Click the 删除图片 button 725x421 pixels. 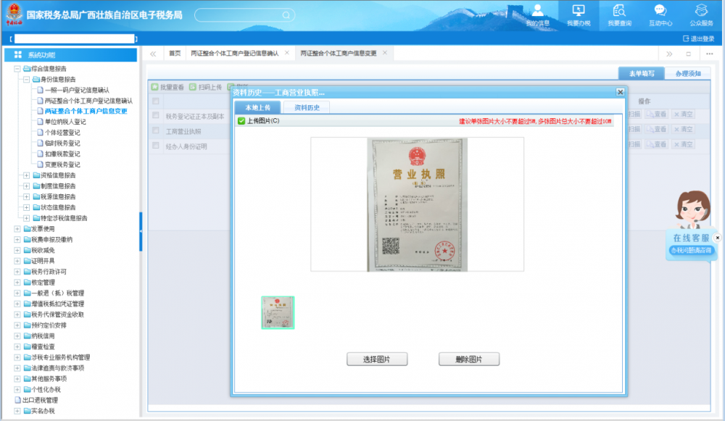point(469,359)
